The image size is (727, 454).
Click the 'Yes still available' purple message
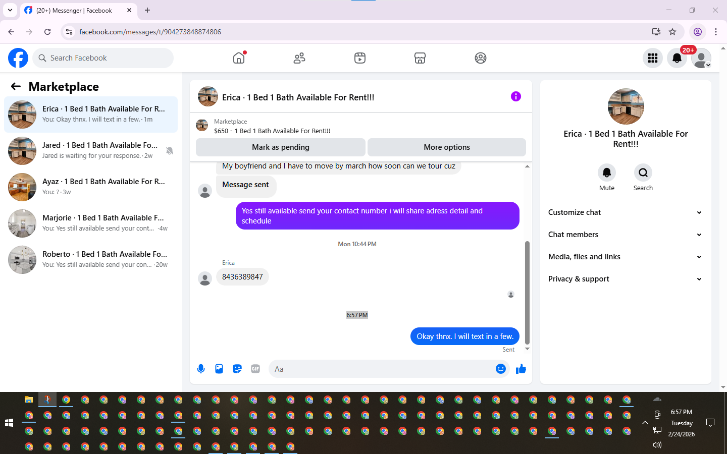pyautogui.click(x=377, y=216)
